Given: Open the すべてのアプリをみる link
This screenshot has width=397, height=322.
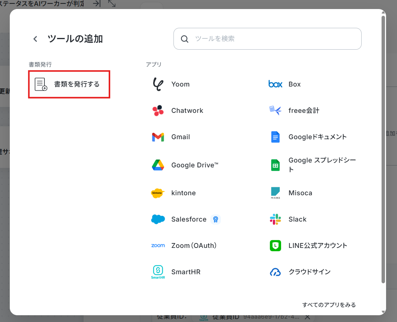Looking at the screenshot, I should (329, 305).
